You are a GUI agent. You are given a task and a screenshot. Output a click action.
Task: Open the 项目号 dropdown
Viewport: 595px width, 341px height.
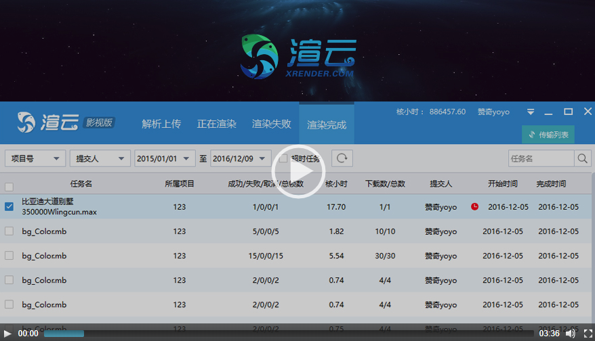pyautogui.click(x=35, y=158)
